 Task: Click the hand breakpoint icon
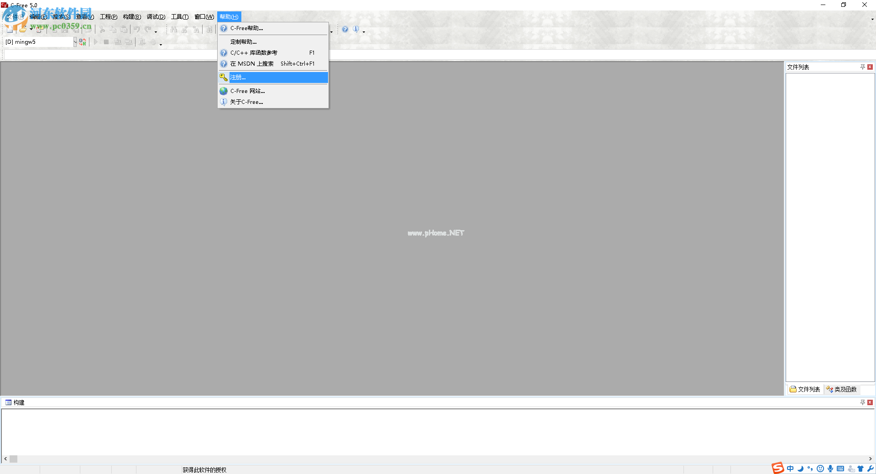[x=153, y=42]
